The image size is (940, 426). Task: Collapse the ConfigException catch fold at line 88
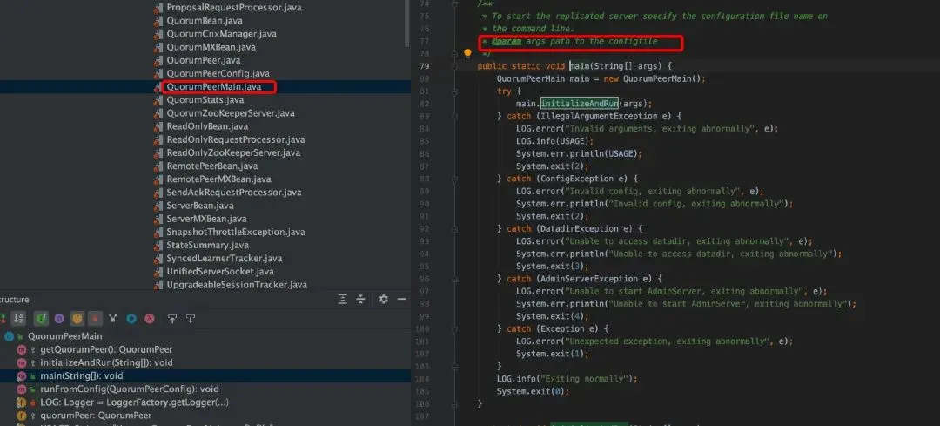point(455,179)
